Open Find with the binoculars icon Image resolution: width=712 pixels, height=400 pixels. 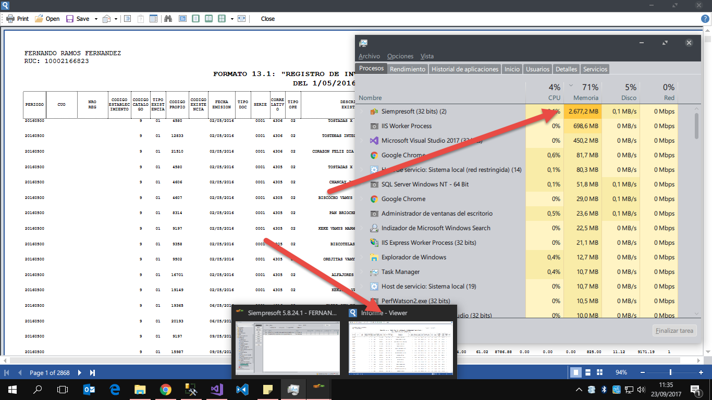click(x=168, y=19)
